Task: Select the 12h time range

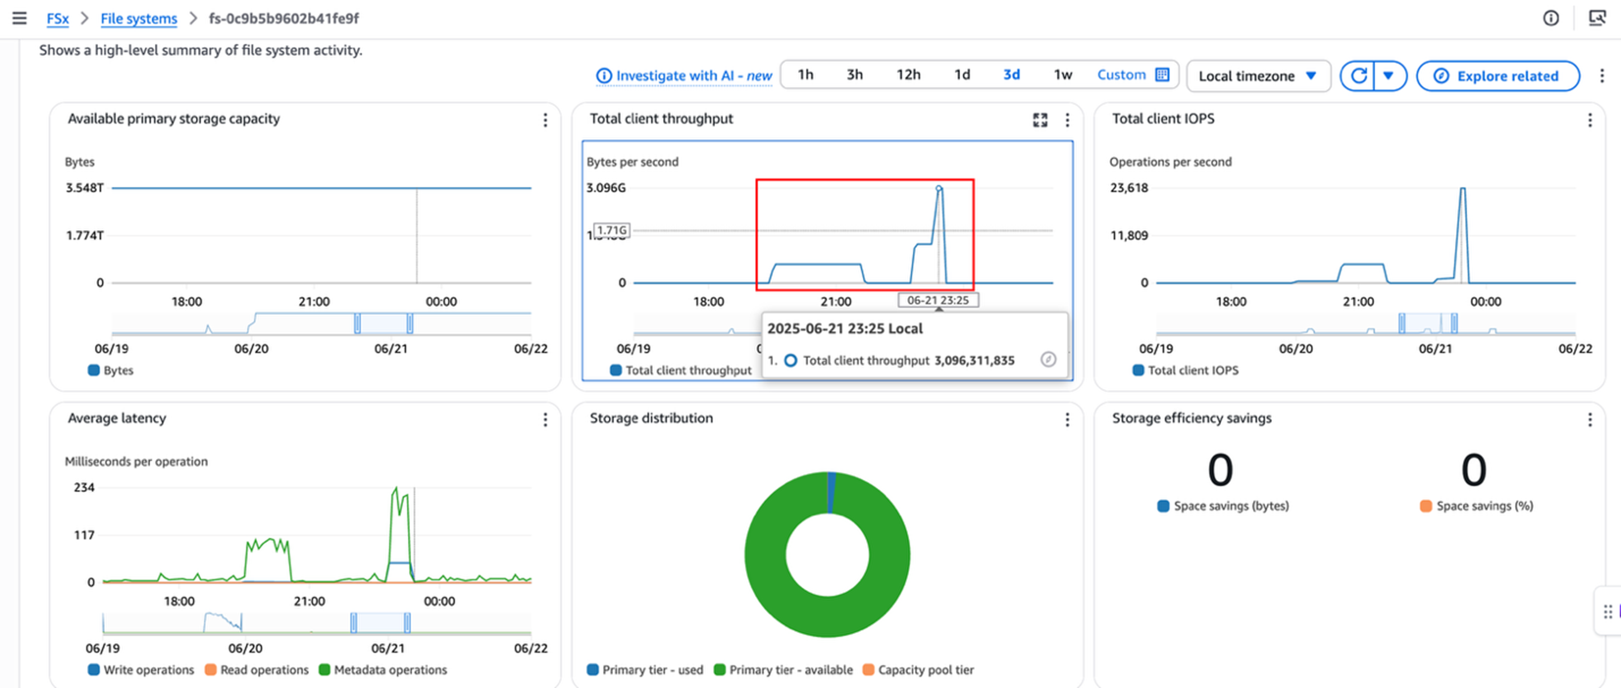Action: [x=908, y=75]
